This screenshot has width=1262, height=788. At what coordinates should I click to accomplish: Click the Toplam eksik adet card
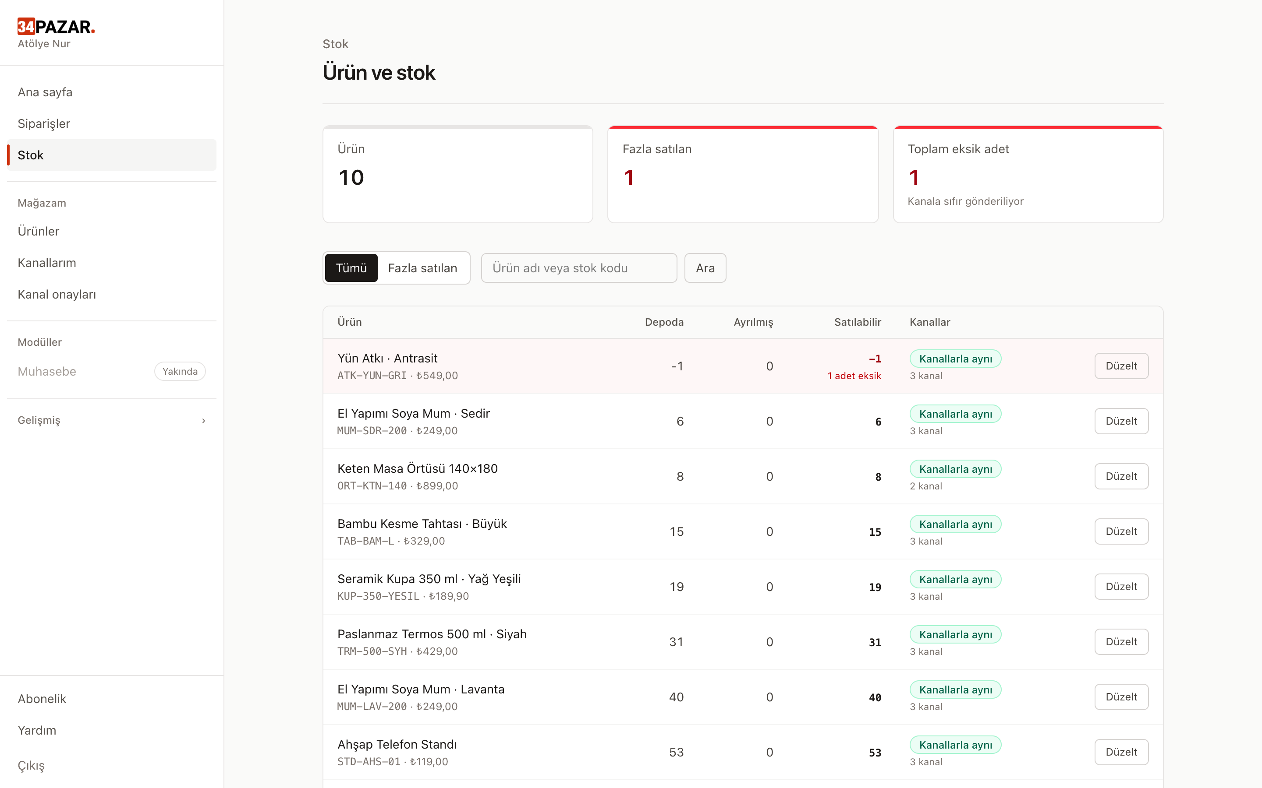[x=1028, y=175]
